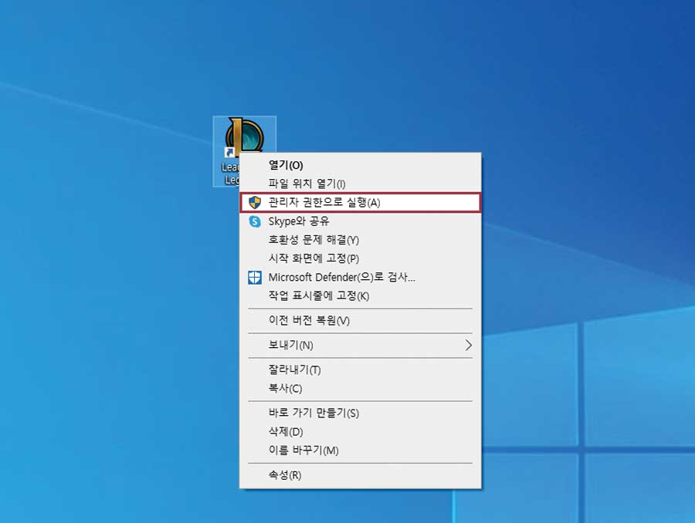Viewport: 695px width, 523px height.
Task: Choose 잘라내기(T) from the menu
Action: tap(360, 369)
